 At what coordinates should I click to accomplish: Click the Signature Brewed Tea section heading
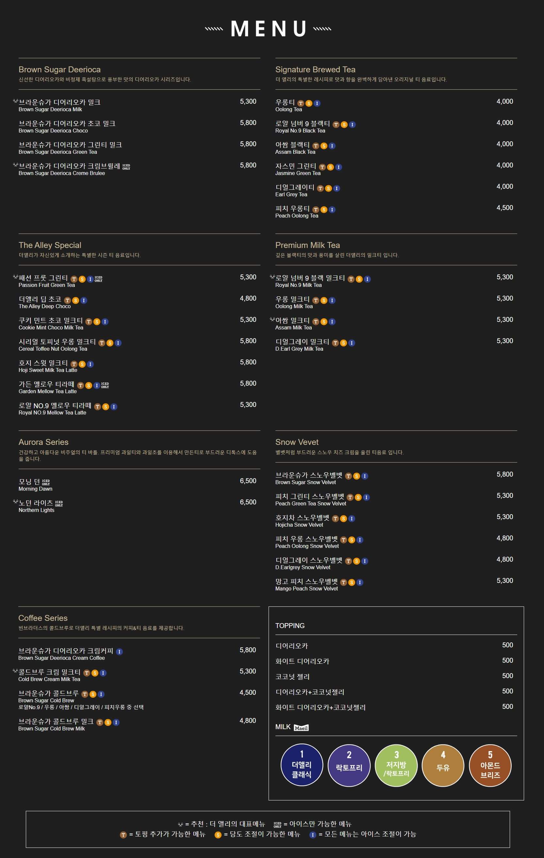click(315, 69)
